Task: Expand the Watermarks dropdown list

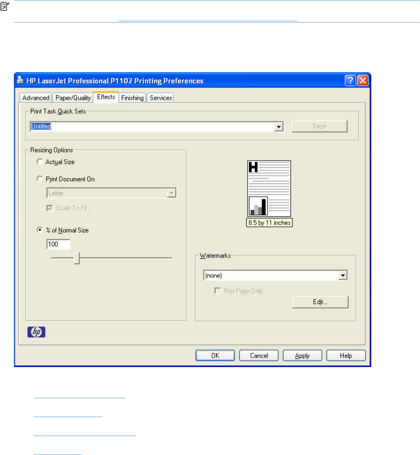Action: [343, 276]
